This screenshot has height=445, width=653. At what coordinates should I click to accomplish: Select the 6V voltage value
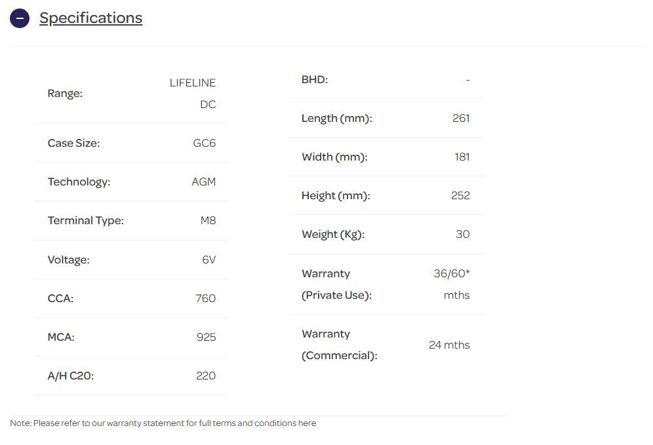[x=208, y=260]
